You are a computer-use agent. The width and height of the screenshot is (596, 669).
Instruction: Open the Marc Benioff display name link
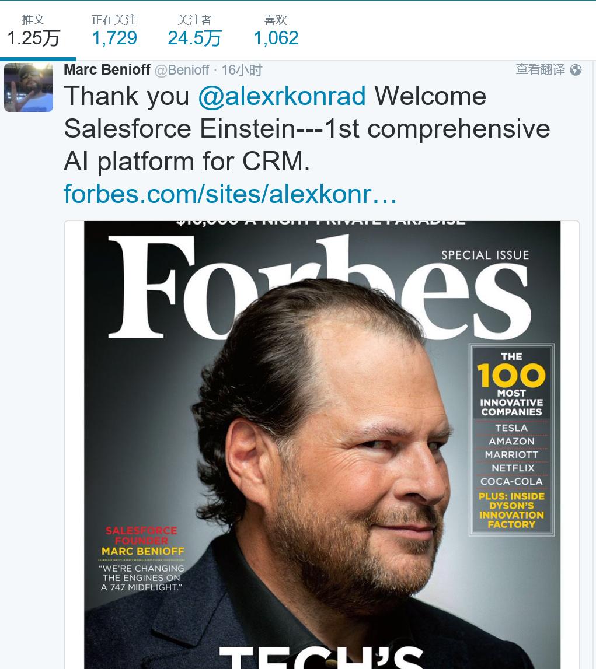(107, 70)
